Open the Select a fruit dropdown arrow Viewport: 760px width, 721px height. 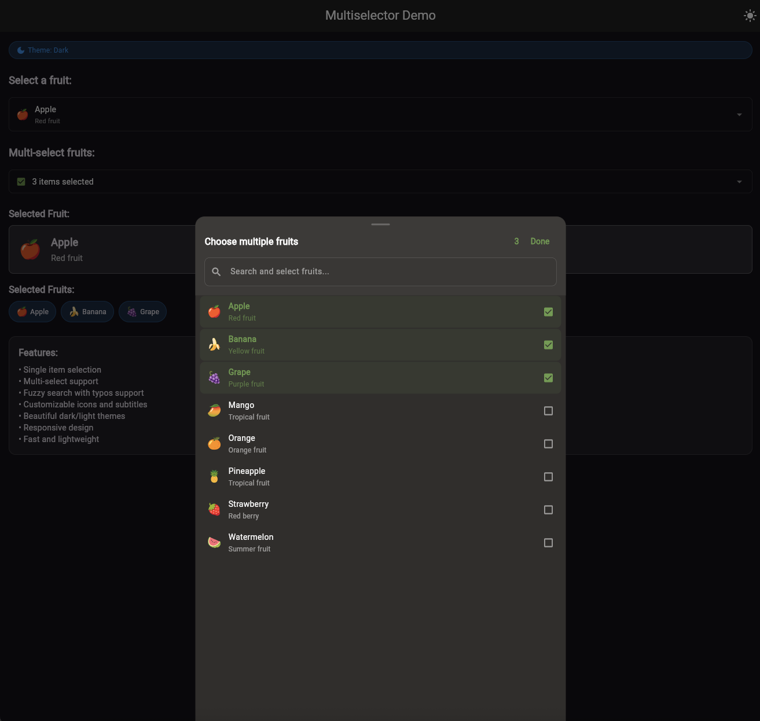pyautogui.click(x=739, y=115)
